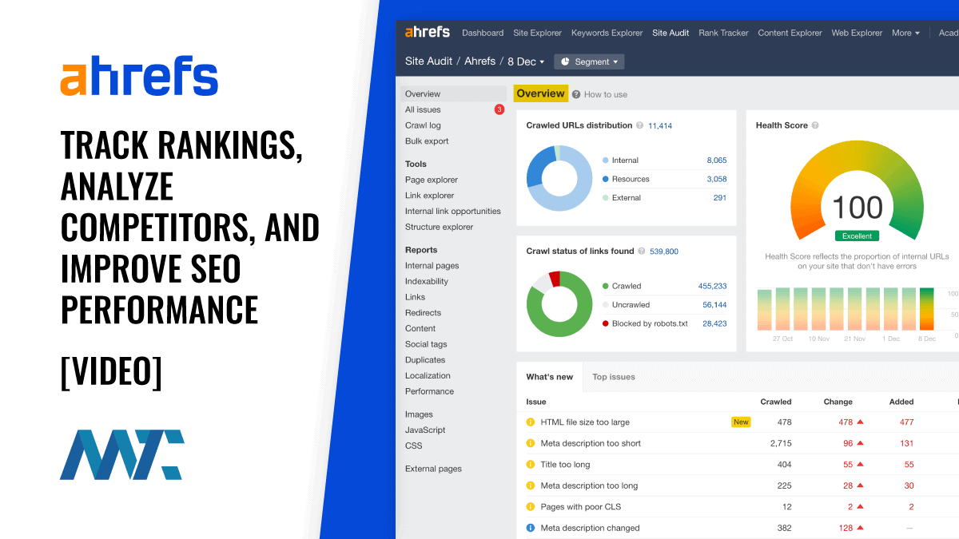959x539 pixels.
Task: Click the red issues count badge beside All issues
Action: pyautogui.click(x=499, y=109)
